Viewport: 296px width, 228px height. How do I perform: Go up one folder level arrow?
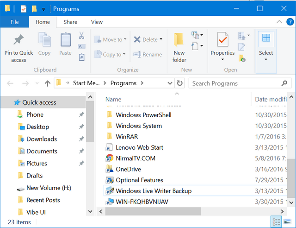[48, 83]
